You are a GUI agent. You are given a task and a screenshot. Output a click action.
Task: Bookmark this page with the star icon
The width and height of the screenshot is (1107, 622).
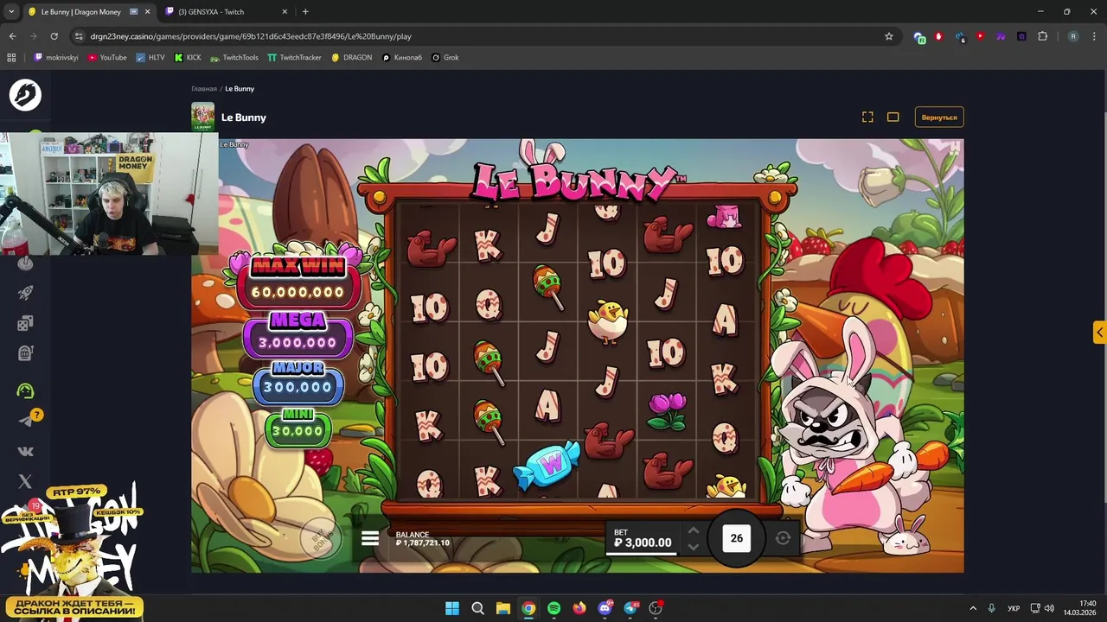point(888,36)
